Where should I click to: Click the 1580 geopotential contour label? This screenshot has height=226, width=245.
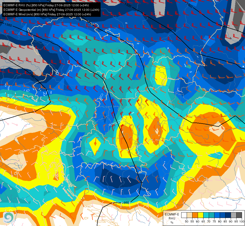(32, 75)
